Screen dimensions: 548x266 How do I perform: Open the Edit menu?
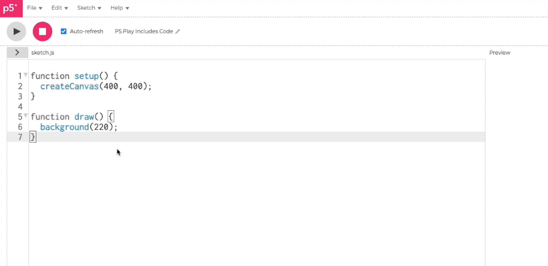click(60, 8)
